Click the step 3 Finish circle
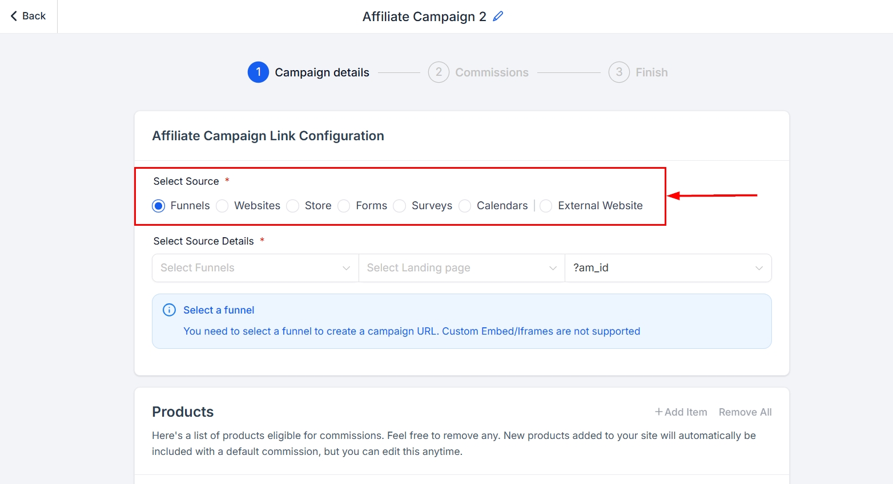This screenshot has height=484, width=893. click(619, 72)
